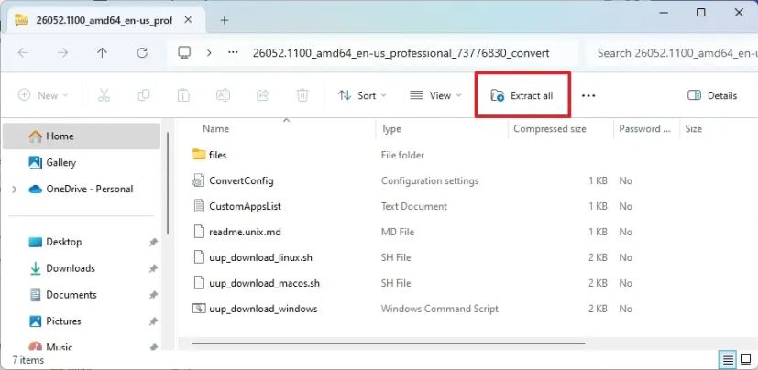Click the Copy icon in toolbar
758x370 pixels.
pos(144,95)
